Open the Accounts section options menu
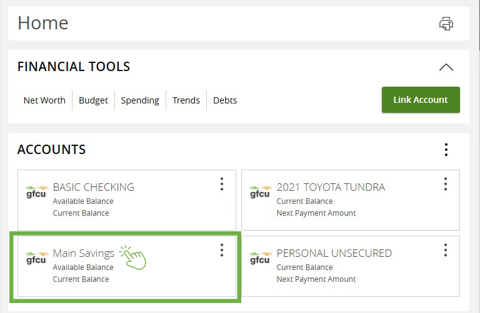 [446, 150]
